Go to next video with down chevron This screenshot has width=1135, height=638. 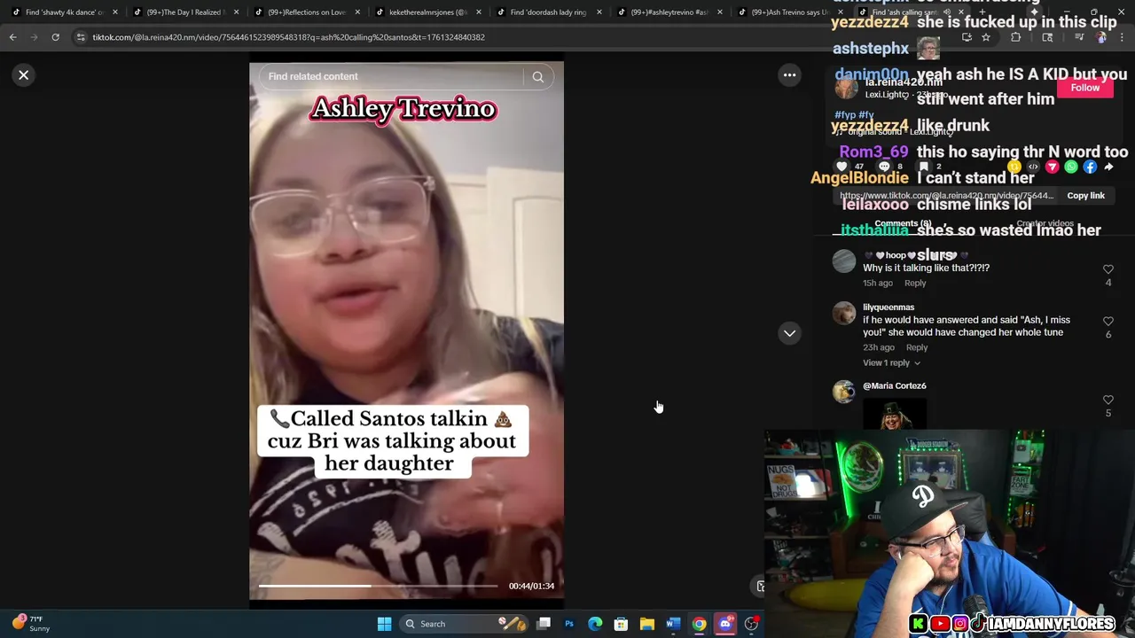[789, 333]
